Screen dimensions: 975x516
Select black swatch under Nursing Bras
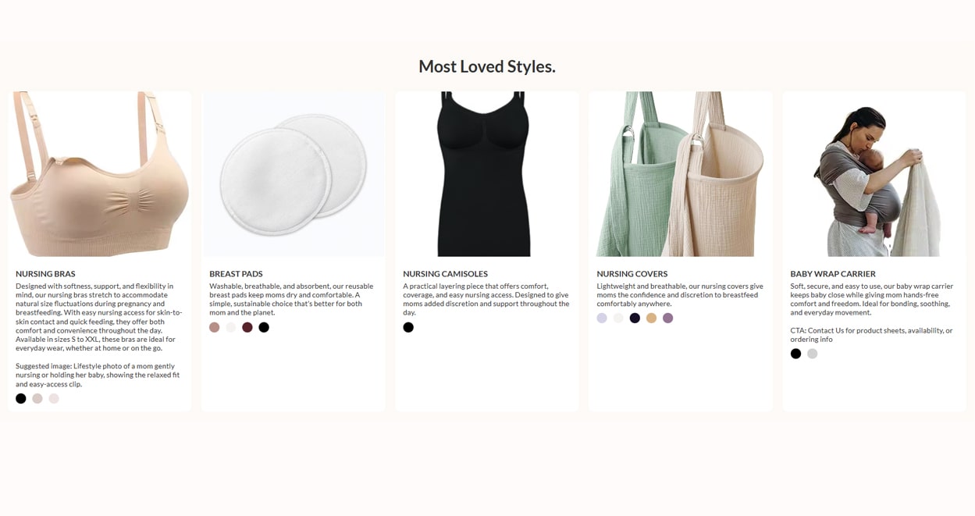coord(21,399)
